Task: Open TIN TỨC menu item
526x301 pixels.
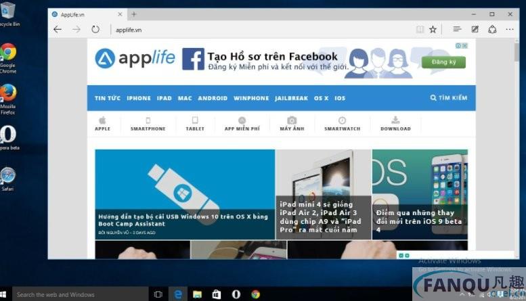Action: (108, 98)
